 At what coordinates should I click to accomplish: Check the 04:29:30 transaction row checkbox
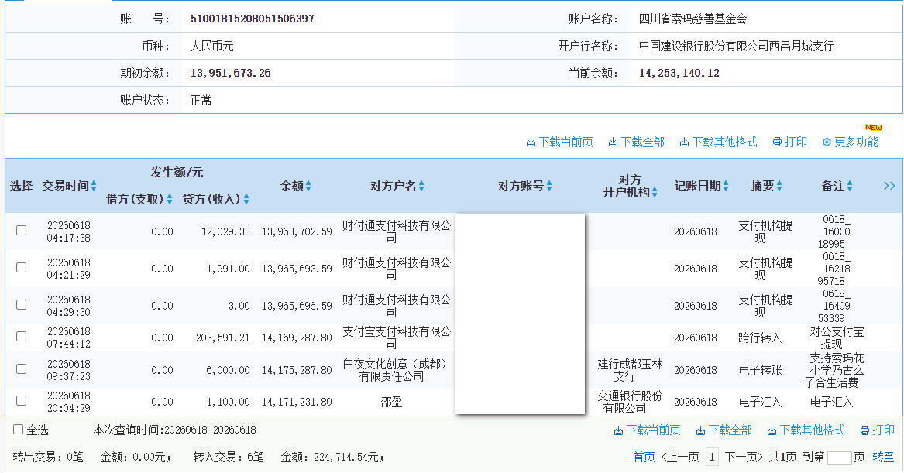[22, 304]
